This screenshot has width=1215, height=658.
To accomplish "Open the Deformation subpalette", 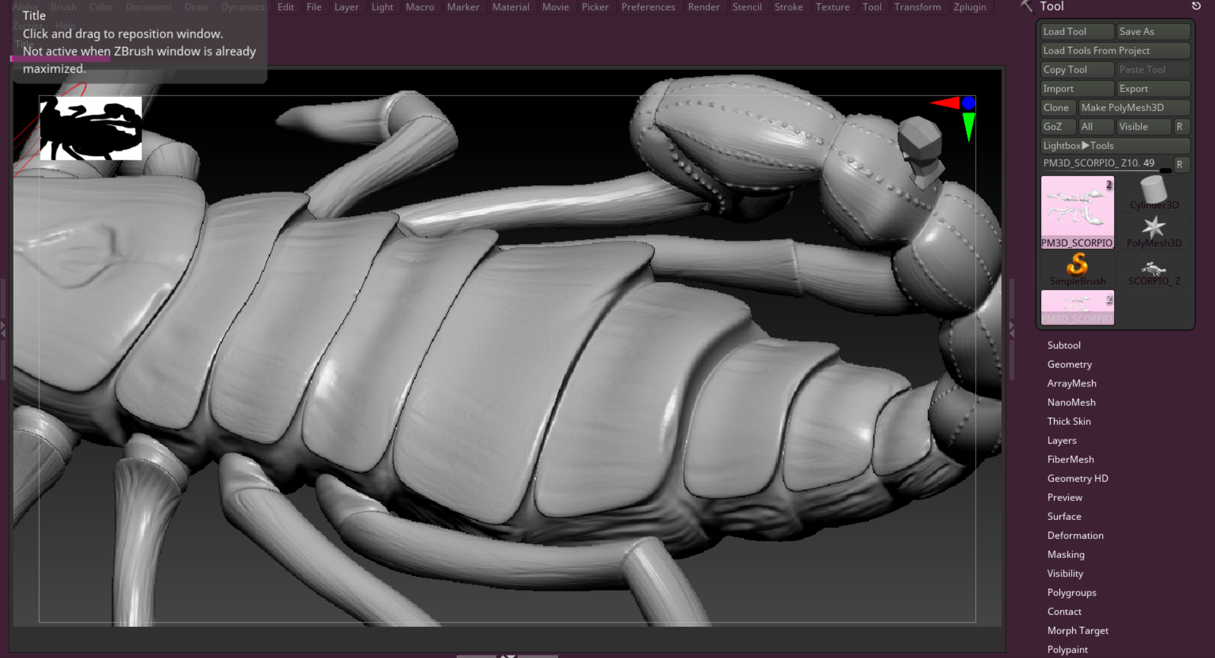I will [x=1075, y=536].
